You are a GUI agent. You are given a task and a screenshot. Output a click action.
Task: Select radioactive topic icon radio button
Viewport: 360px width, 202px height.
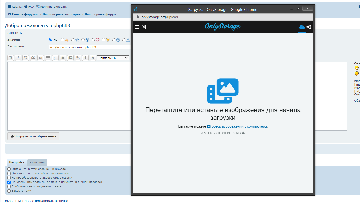point(83,40)
